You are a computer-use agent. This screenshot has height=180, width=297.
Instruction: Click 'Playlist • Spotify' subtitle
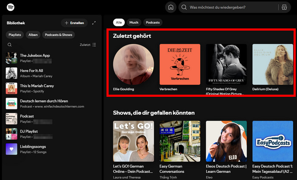[32, 91]
